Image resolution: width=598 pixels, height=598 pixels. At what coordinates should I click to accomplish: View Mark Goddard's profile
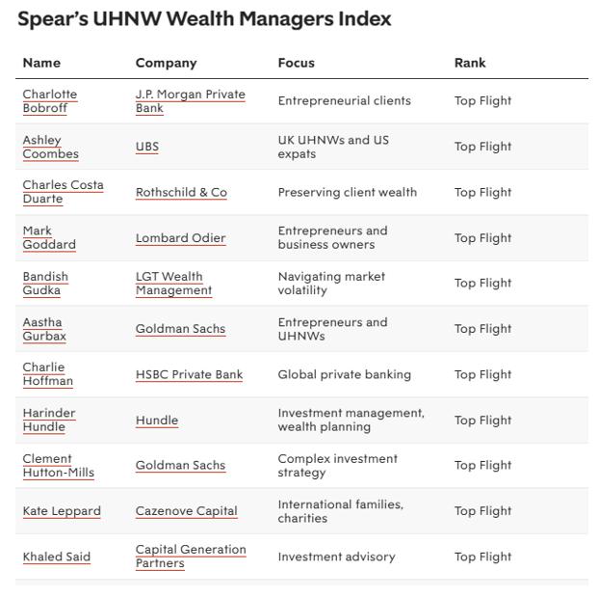(x=49, y=237)
